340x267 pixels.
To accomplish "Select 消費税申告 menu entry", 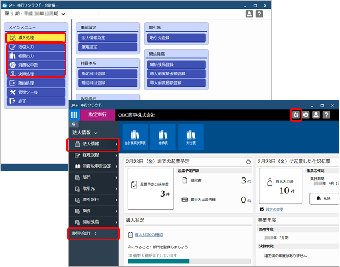I will [x=36, y=65].
